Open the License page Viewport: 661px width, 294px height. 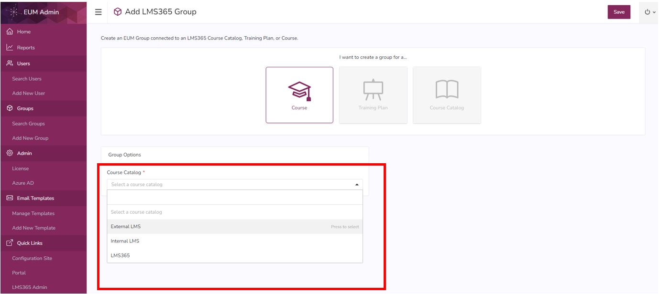[21, 168]
